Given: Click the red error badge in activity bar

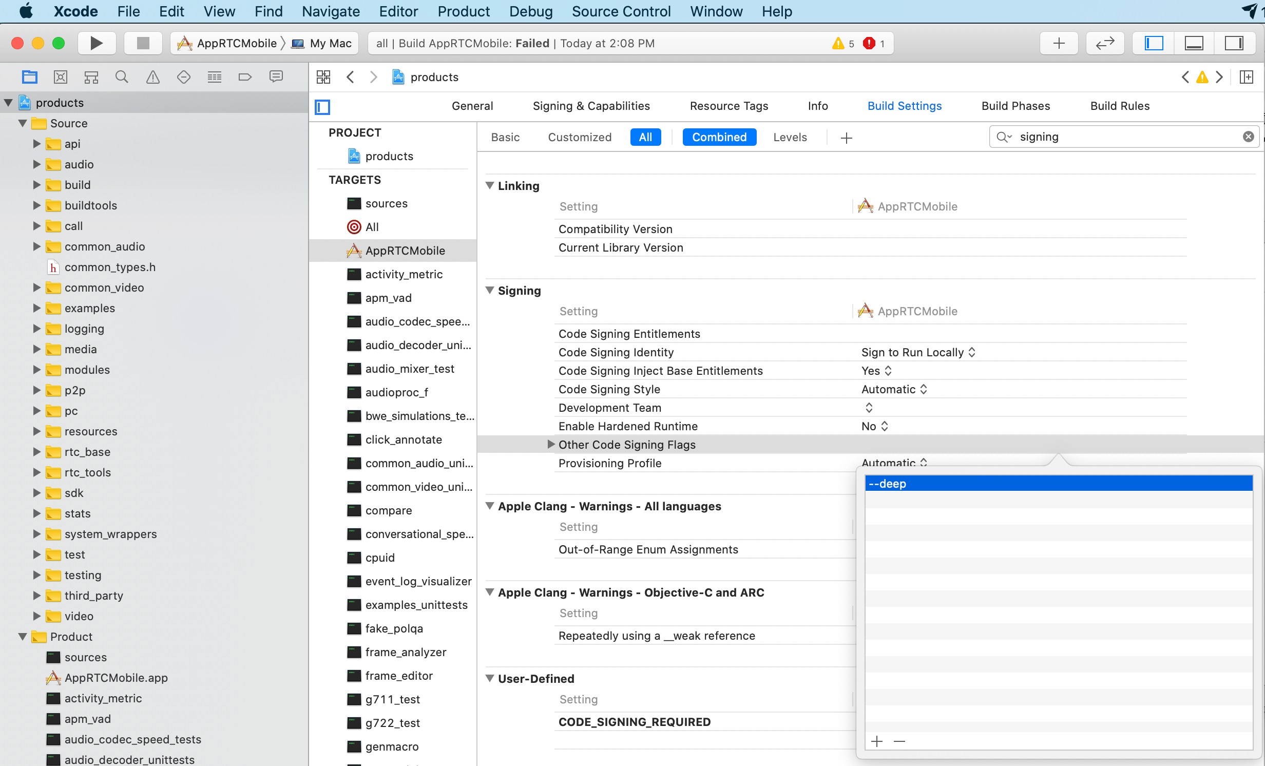Looking at the screenshot, I should click(869, 43).
